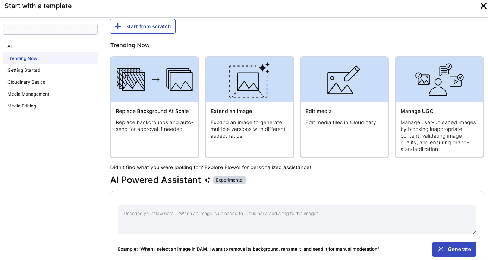Open the Cloudinary Basics category
This screenshot has height=260, width=488.
(26, 82)
